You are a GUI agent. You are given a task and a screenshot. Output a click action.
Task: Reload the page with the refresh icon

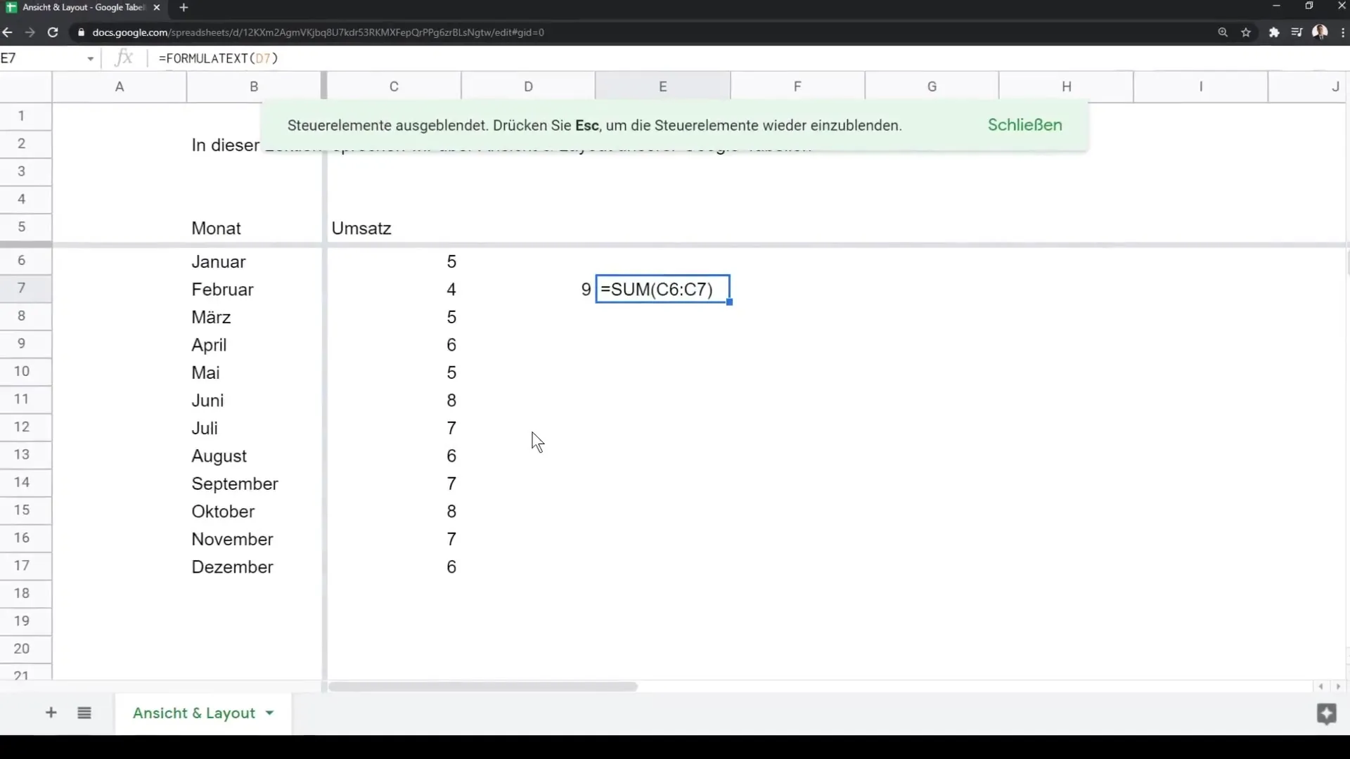(x=53, y=32)
